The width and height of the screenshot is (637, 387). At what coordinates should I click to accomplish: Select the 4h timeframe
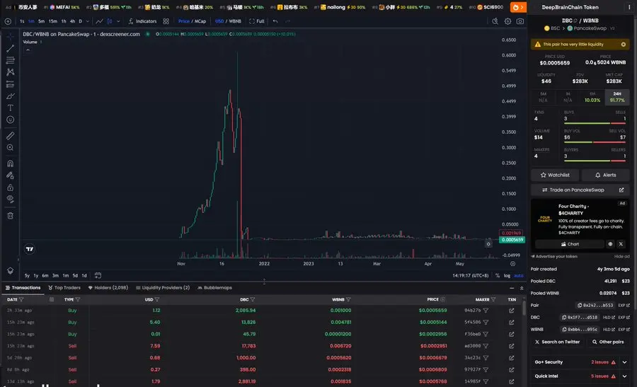(72, 21)
